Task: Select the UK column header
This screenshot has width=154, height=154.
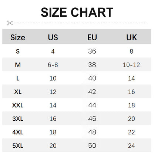Action: coord(131,37)
